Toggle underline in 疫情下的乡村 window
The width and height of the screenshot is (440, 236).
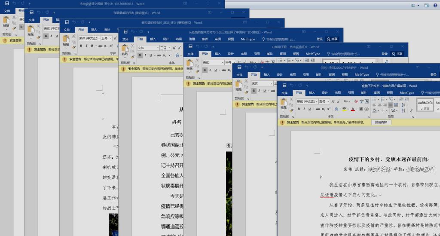(x=309, y=109)
